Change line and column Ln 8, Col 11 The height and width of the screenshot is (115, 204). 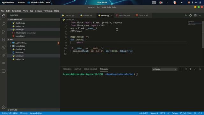click(x=143, y=113)
